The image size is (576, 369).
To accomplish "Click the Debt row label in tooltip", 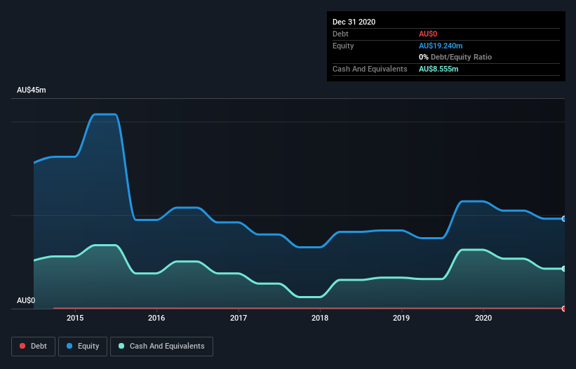I will pos(340,34).
